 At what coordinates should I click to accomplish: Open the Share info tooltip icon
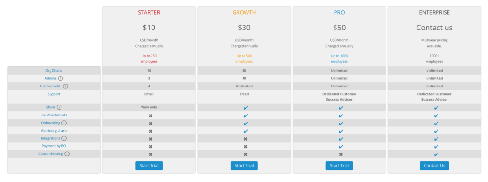tap(59, 107)
